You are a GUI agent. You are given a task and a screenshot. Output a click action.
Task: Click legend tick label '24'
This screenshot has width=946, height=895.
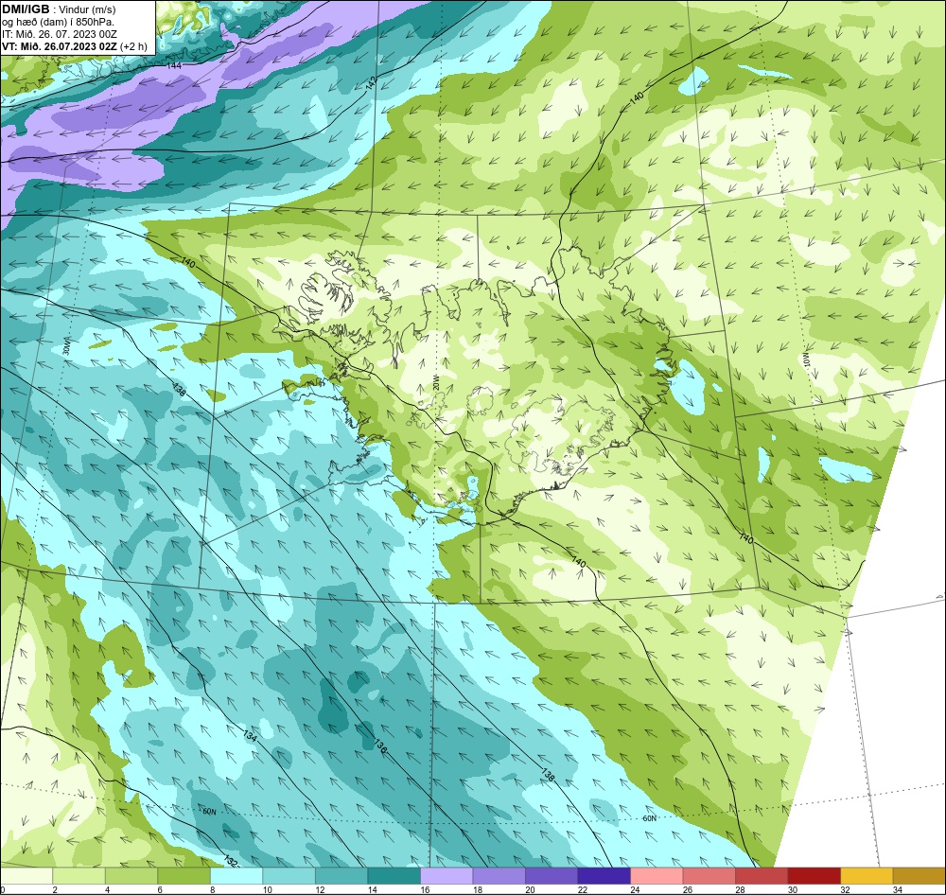click(635, 889)
